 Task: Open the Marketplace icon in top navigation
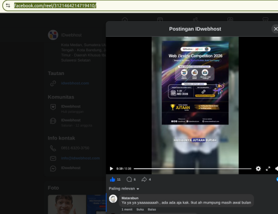pos(265,19)
